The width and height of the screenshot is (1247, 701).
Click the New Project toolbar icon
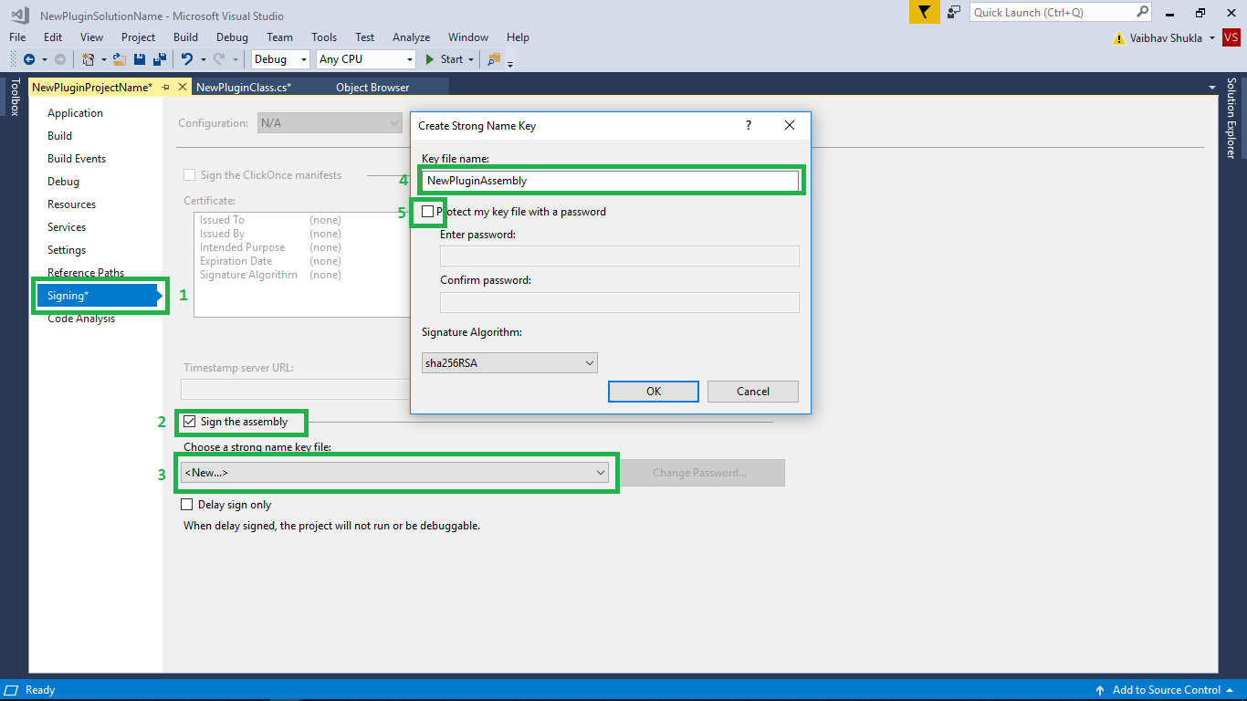[87, 58]
